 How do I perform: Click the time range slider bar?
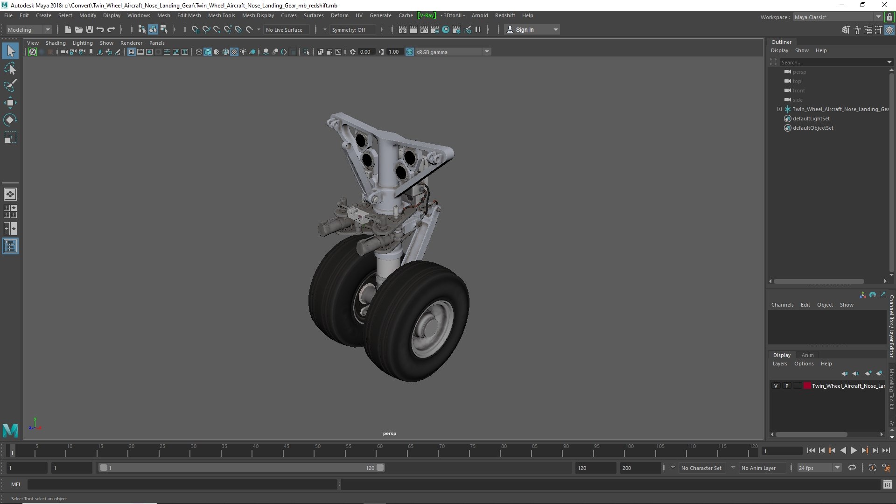tap(241, 468)
